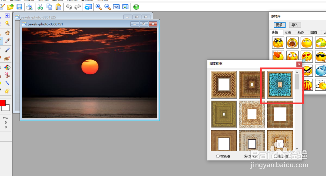Open a file with the folder icon
Image resolution: width=326 pixels, height=176 pixels.
pyautogui.click(x=10, y=7)
